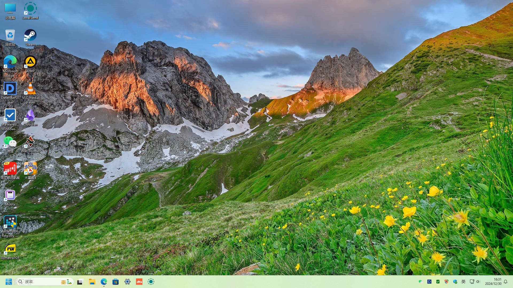Open File Explorer from the taskbar
This screenshot has width=513, height=288.
click(x=92, y=282)
